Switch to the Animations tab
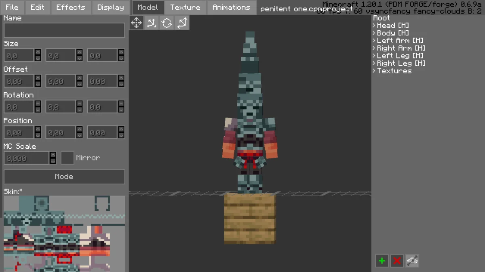 [x=231, y=7]
